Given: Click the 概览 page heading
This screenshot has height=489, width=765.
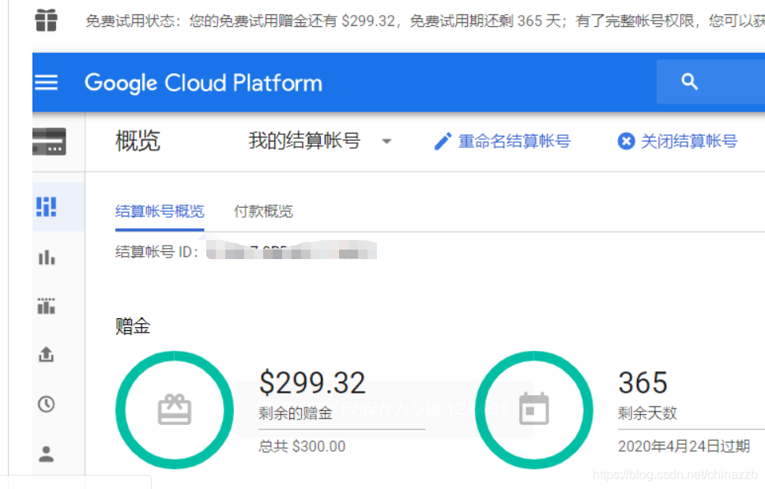Looking at the screenshot, I should (138, 141).
